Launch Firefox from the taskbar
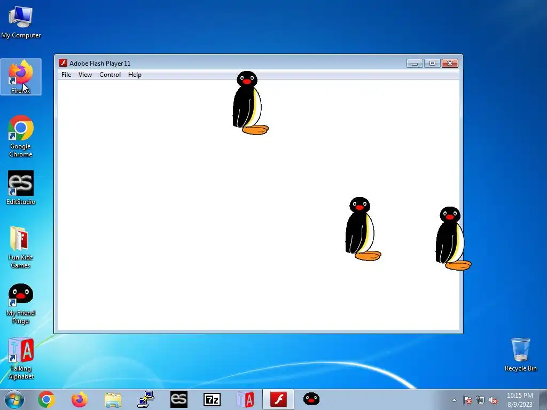Image resolution: width=547 pixels, height=410 pixels. (x=80, y=399)
